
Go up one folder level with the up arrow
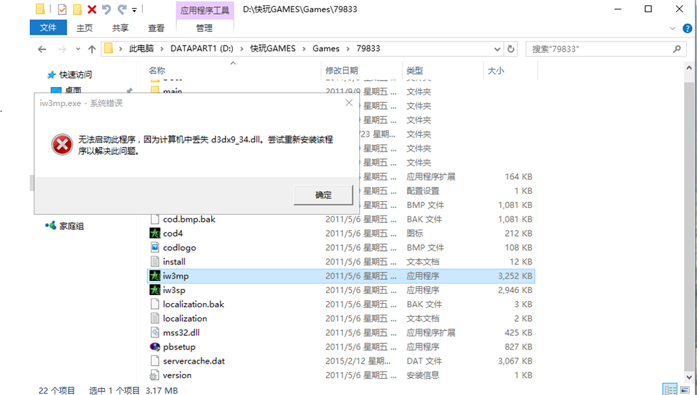pyautogui.click(x=92, y=49)
